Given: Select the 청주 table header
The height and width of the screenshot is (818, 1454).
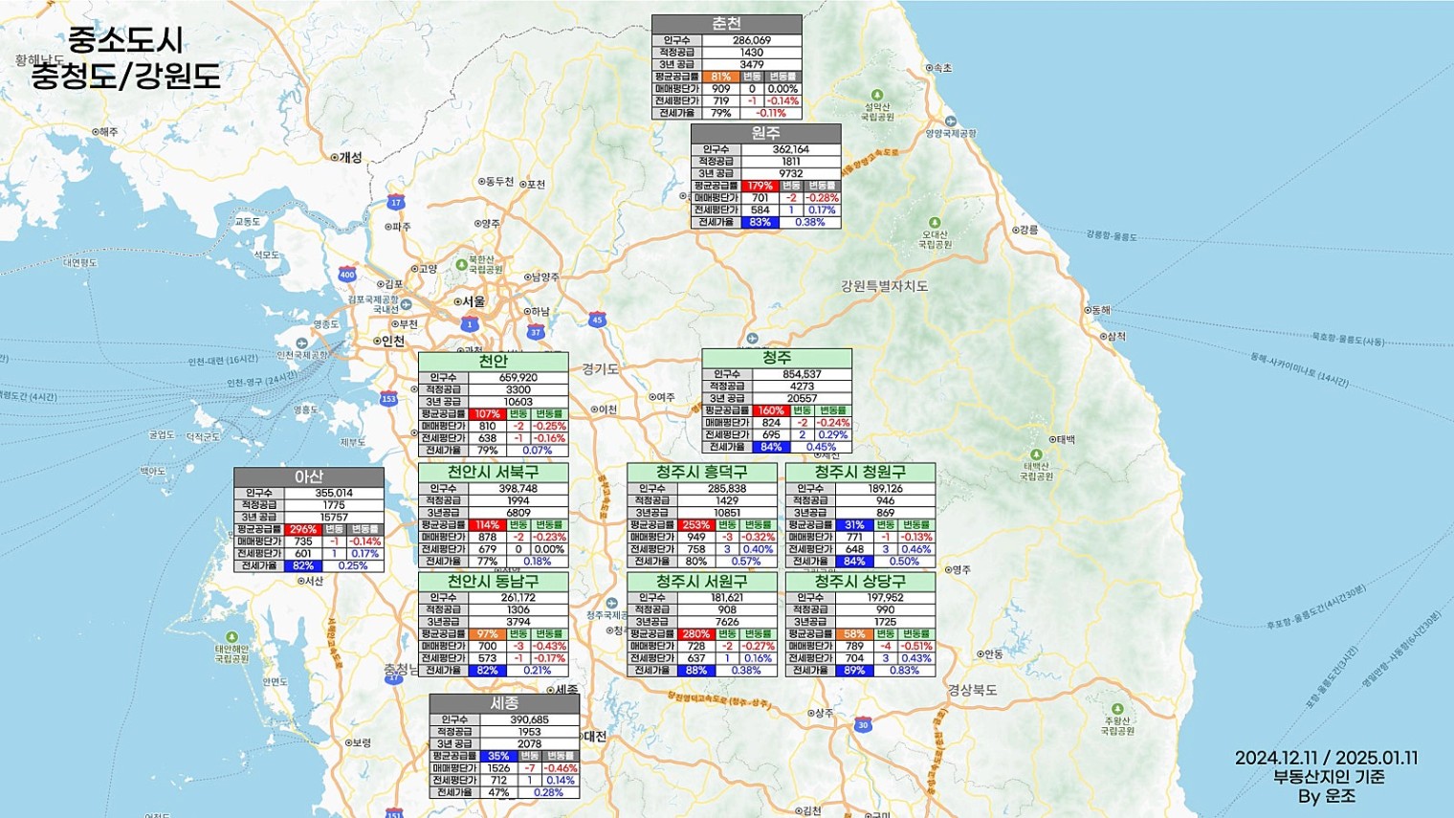Looking at the screenshot, I should click(777, 358).
